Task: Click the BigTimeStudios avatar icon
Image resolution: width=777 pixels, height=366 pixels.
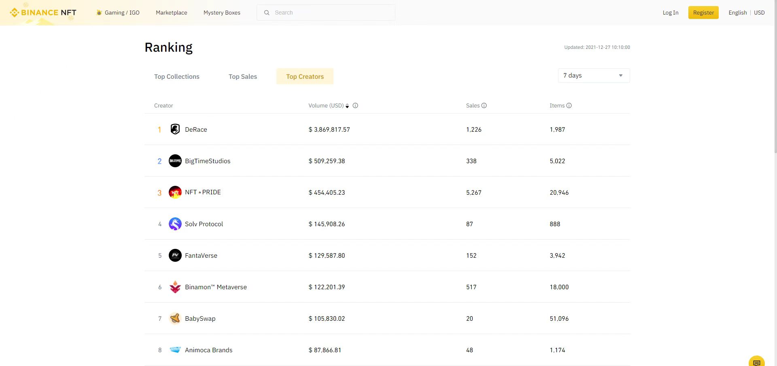Action: tap(175, 161)
